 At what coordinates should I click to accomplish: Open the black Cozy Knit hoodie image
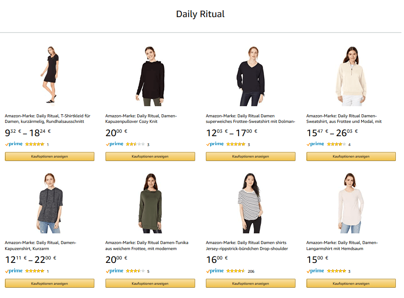pos(150,76)
